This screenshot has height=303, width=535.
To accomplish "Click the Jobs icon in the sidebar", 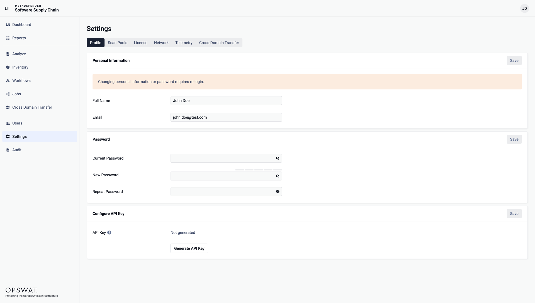I will 8,94.
